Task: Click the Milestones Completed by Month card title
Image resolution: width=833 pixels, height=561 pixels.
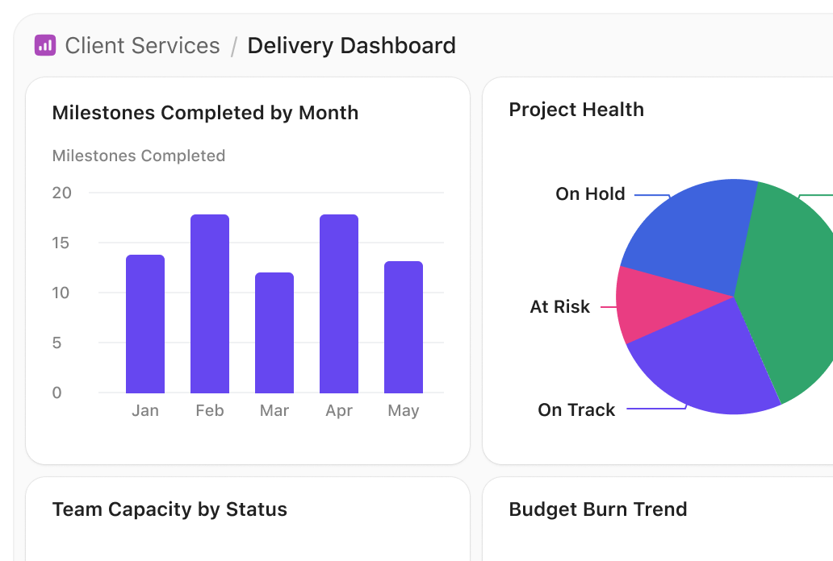Action: click(x=205, y=113)
